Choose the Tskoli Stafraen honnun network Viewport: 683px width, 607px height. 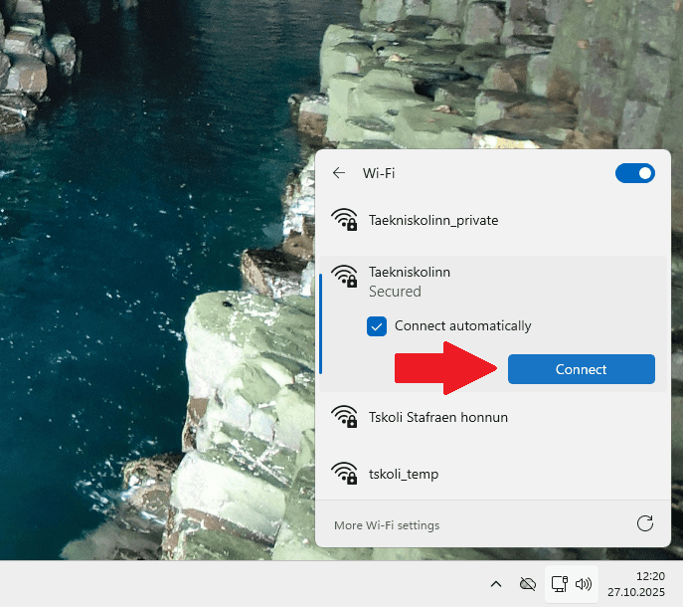tap(438, 417)
